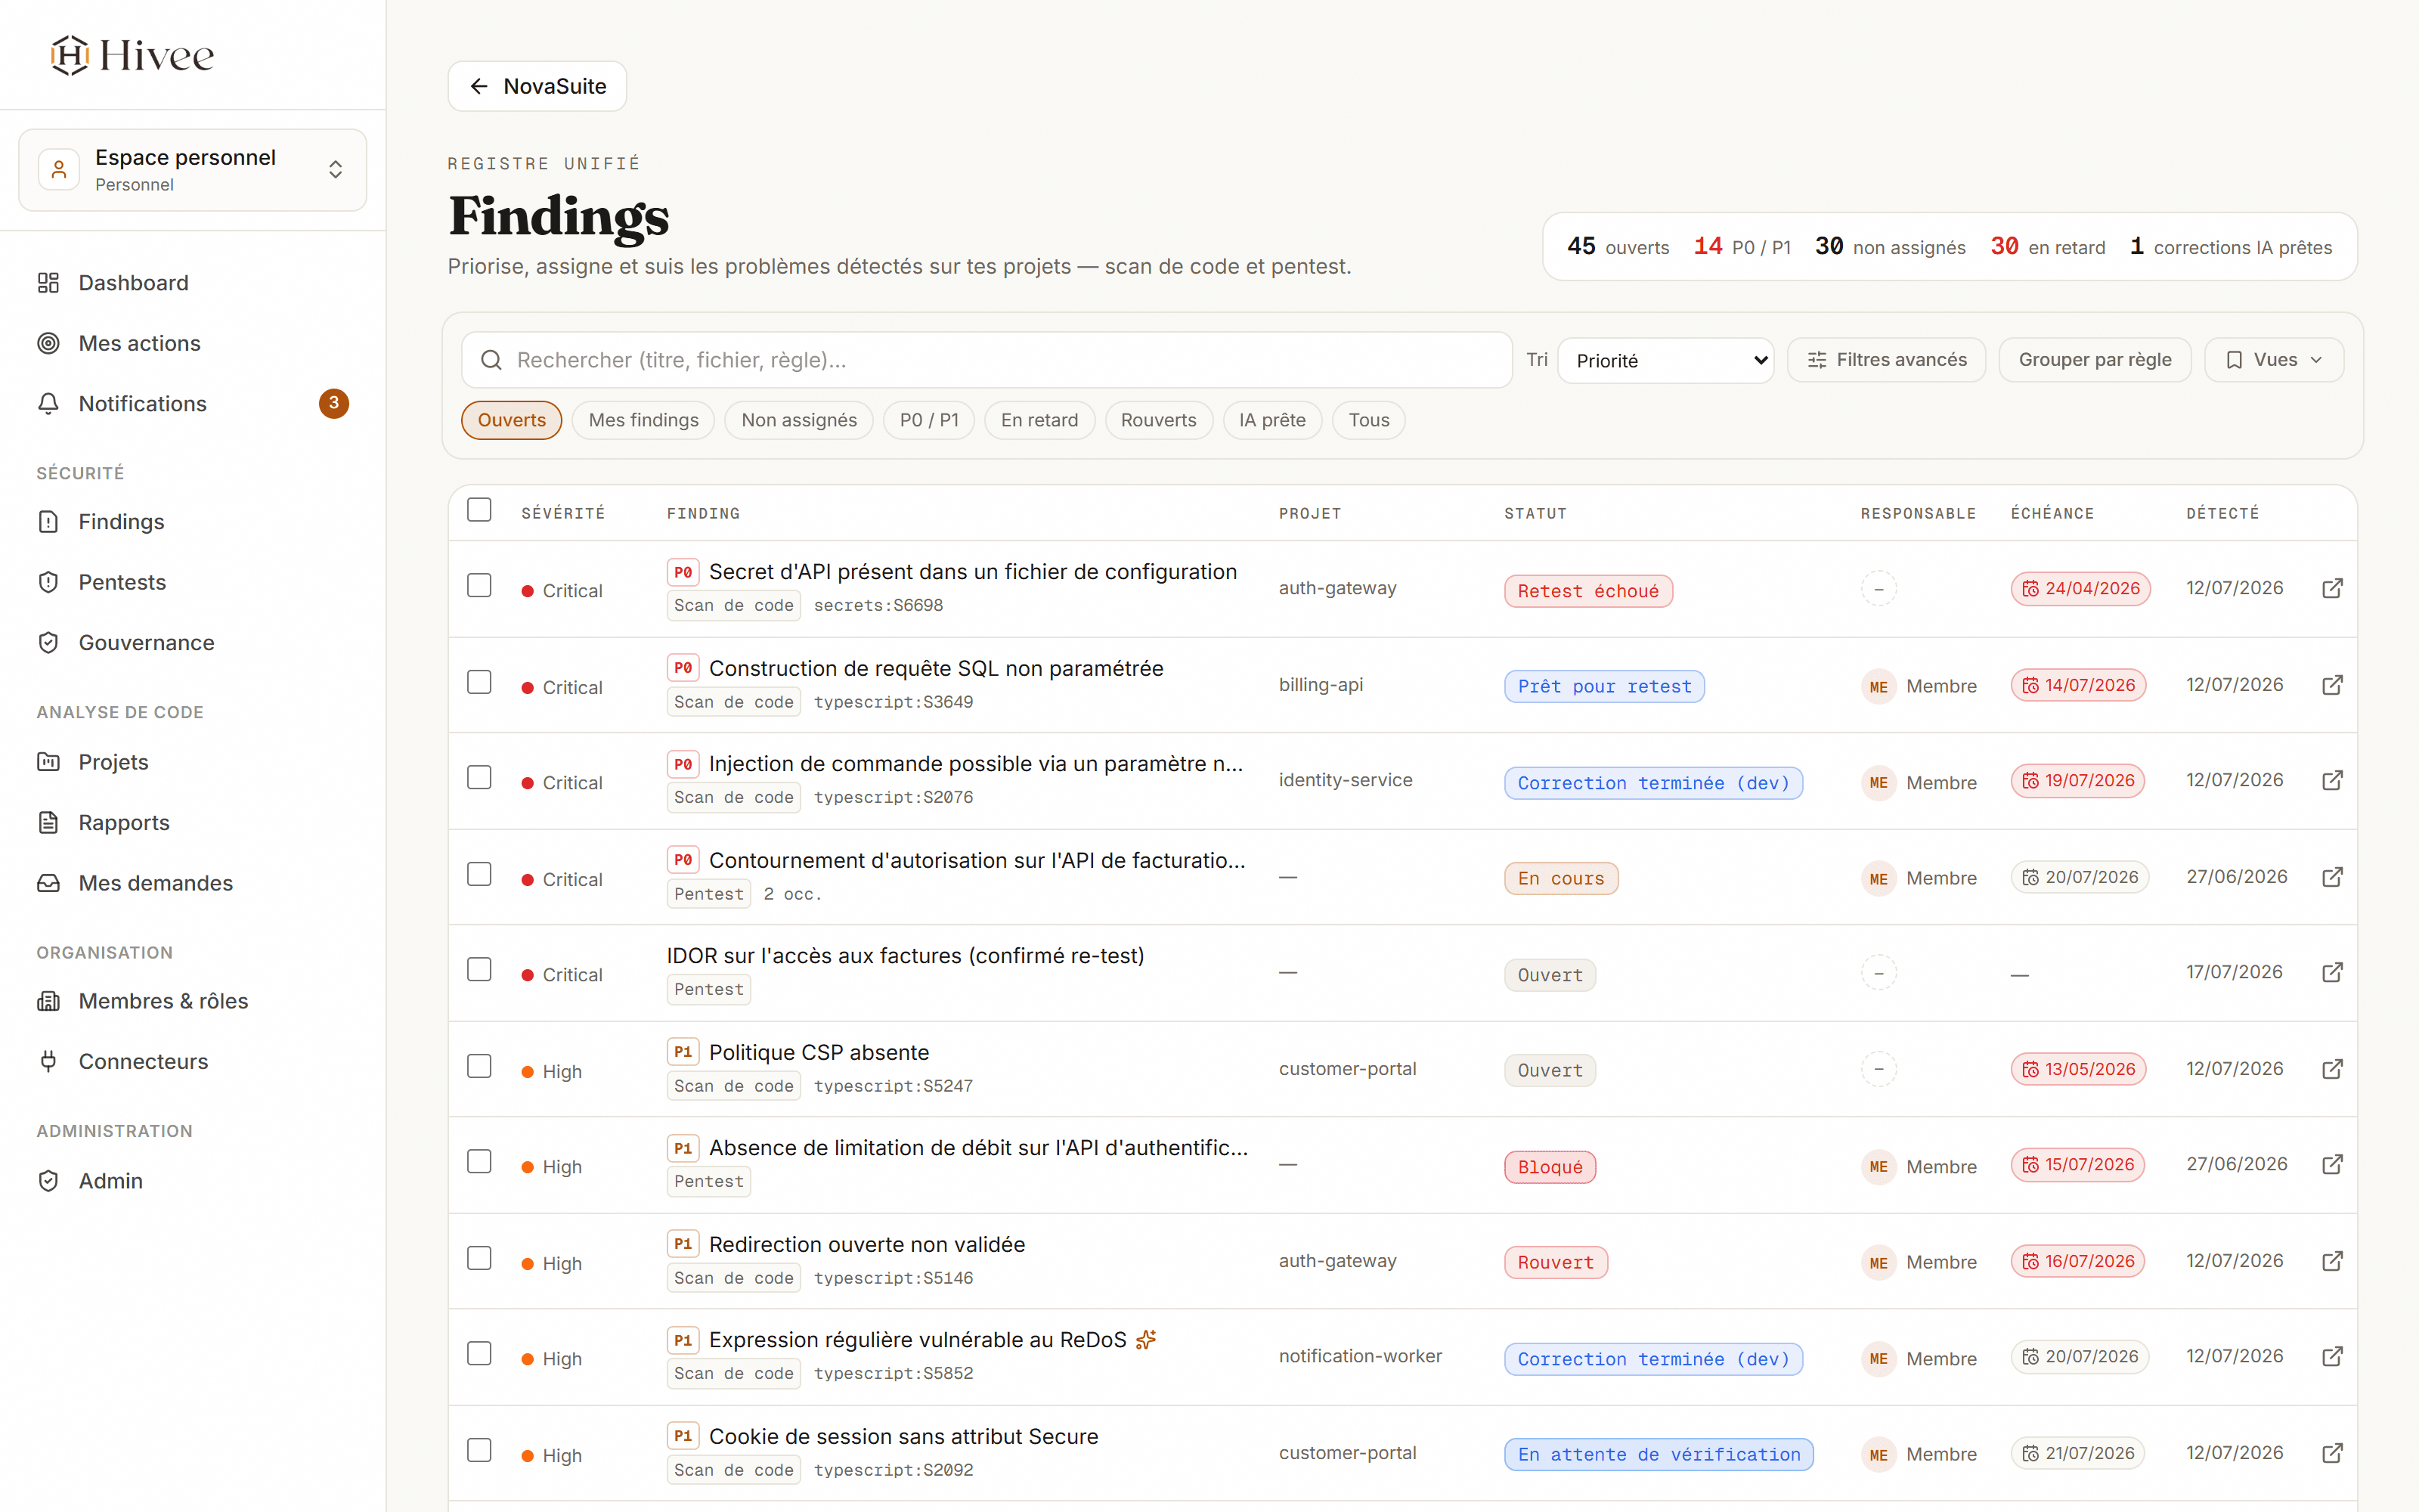Click the Sévérité column header

[x=562, y=513]
